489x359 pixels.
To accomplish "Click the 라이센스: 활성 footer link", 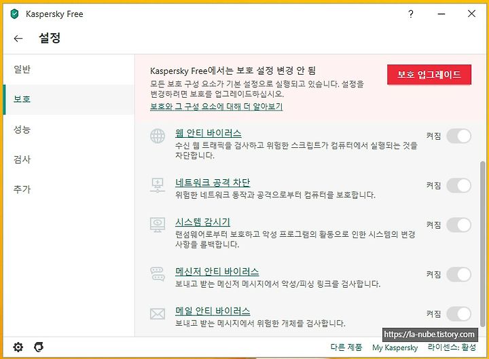I will click(452, 347).
